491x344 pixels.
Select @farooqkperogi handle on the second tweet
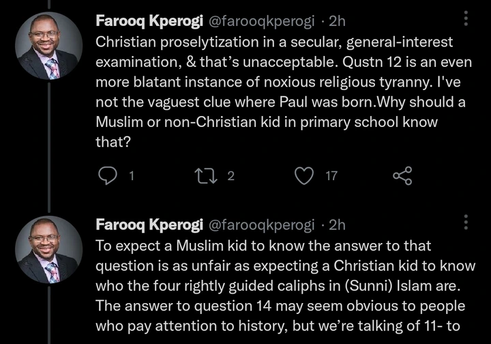click(x=256, y=224)
